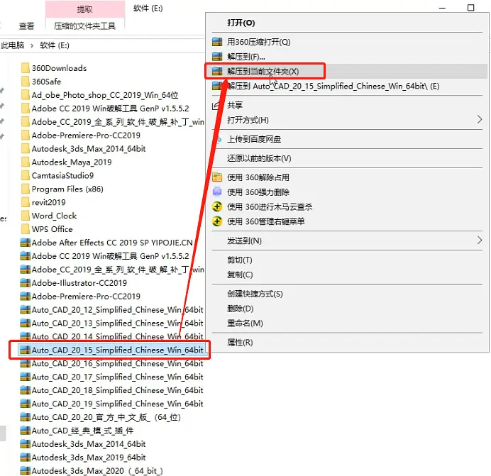Click archive icon of Adobe-Illustrator-CC2019

tap(25, 283)
